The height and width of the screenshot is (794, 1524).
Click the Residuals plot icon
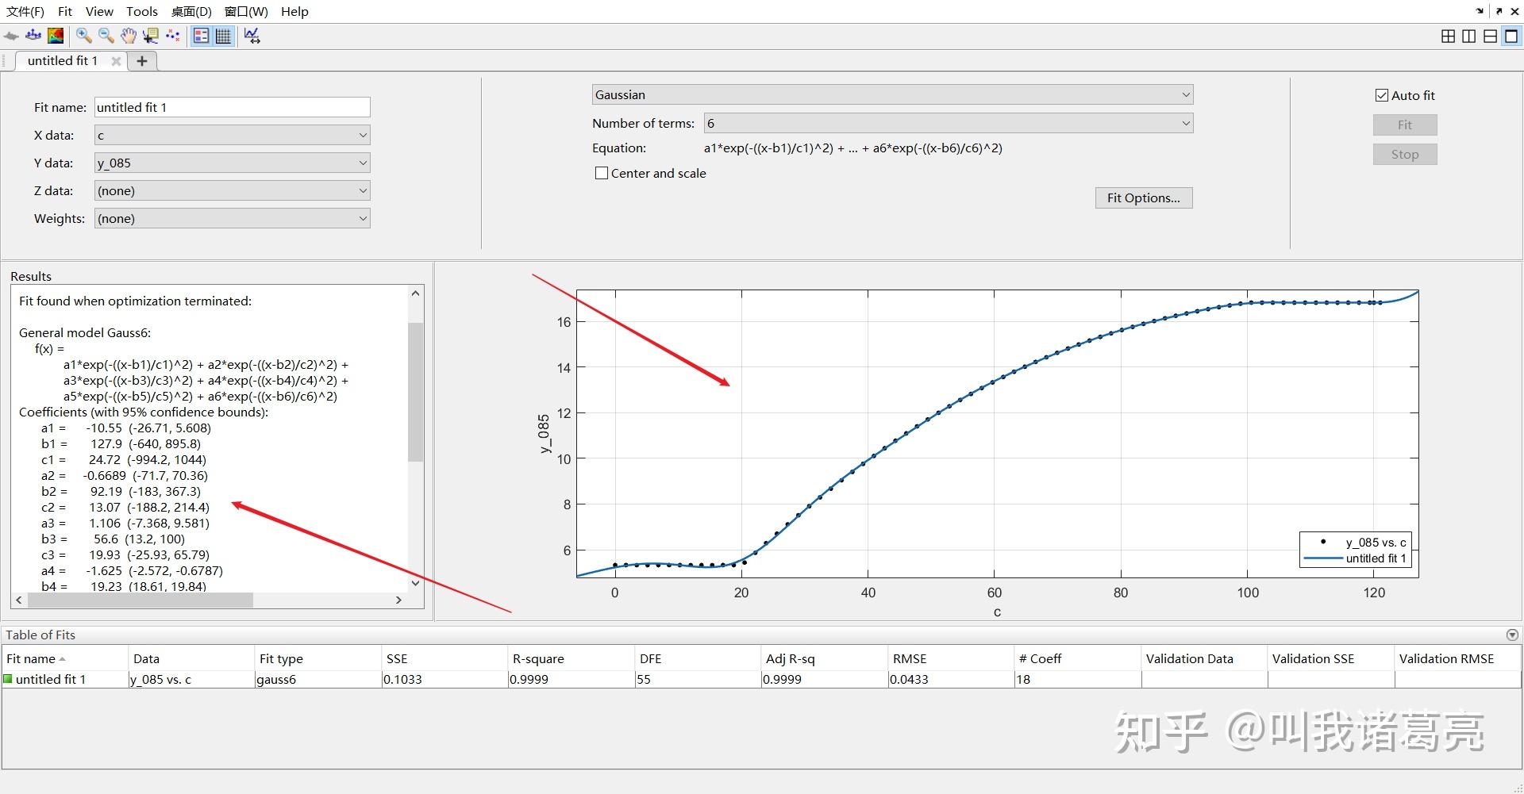coord(251,36)
